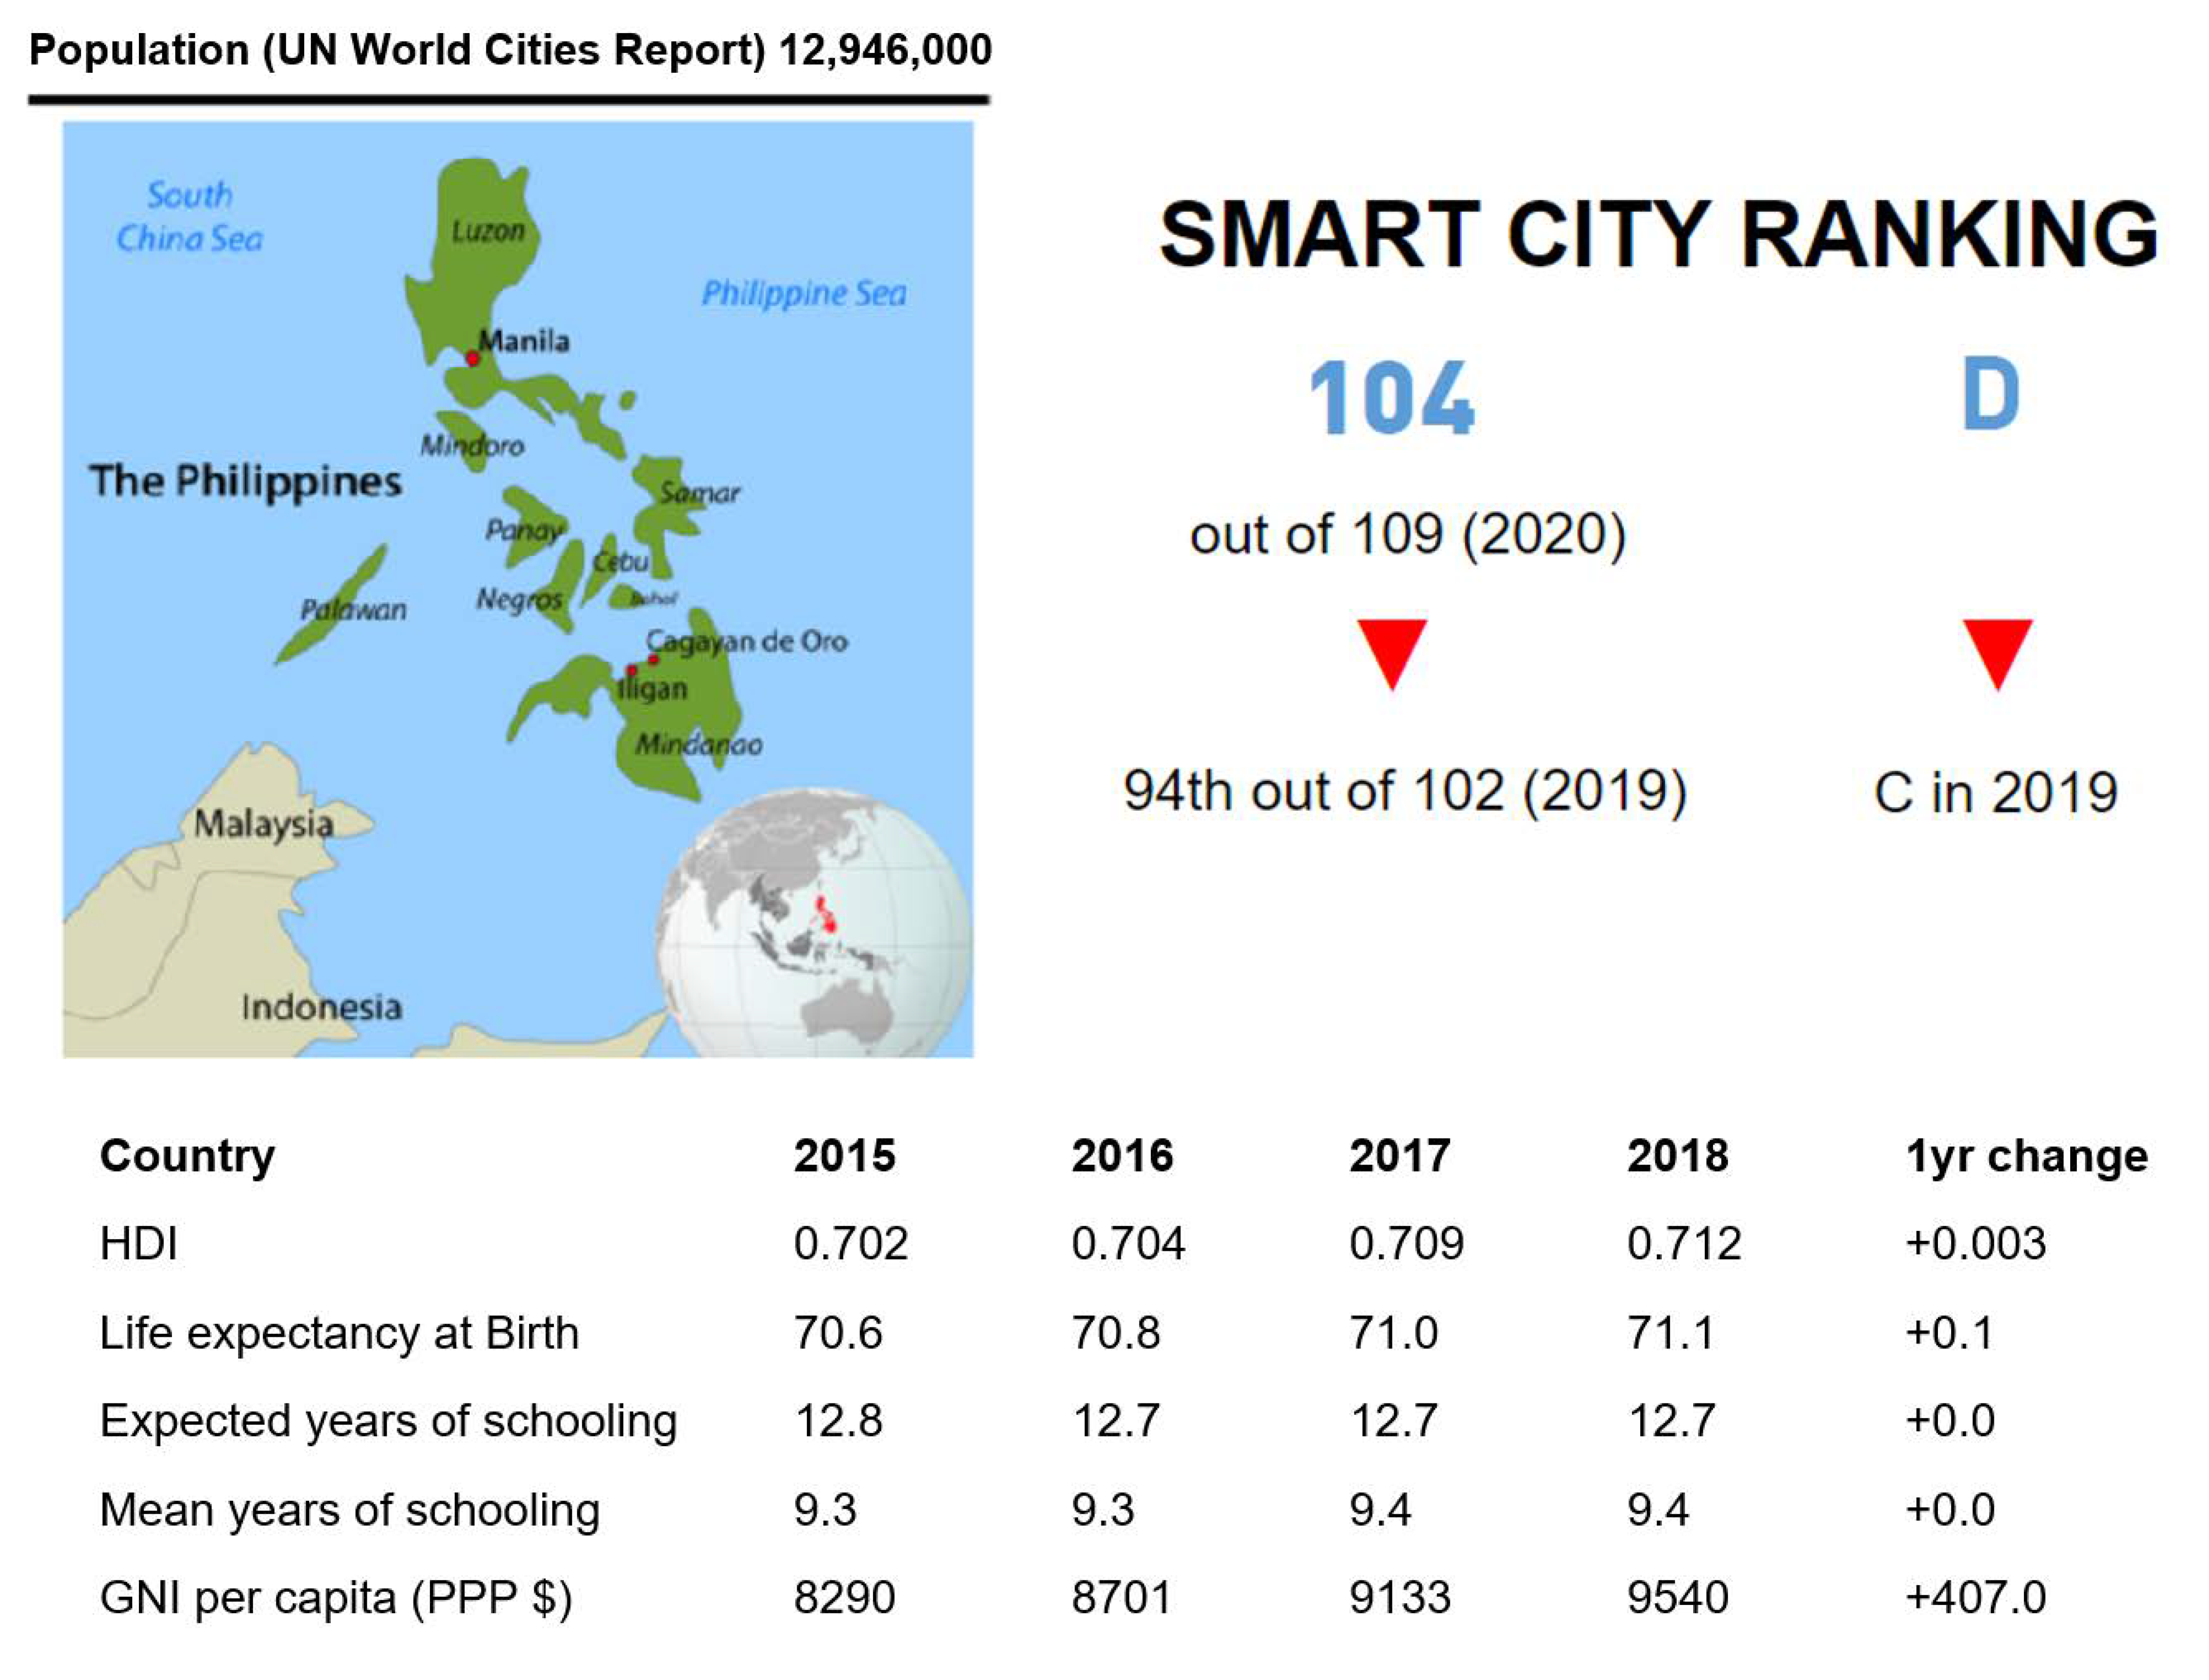Click the red Iligan city marker
2209x1680 pixels.
tap(631, 670)
